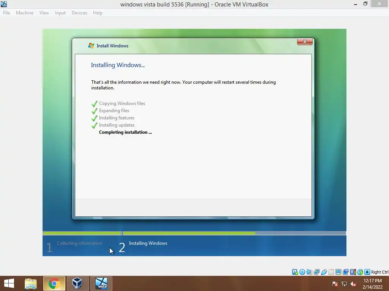Screen dimensions: 389x291
Task: Open the View menu
Action: 44,13
